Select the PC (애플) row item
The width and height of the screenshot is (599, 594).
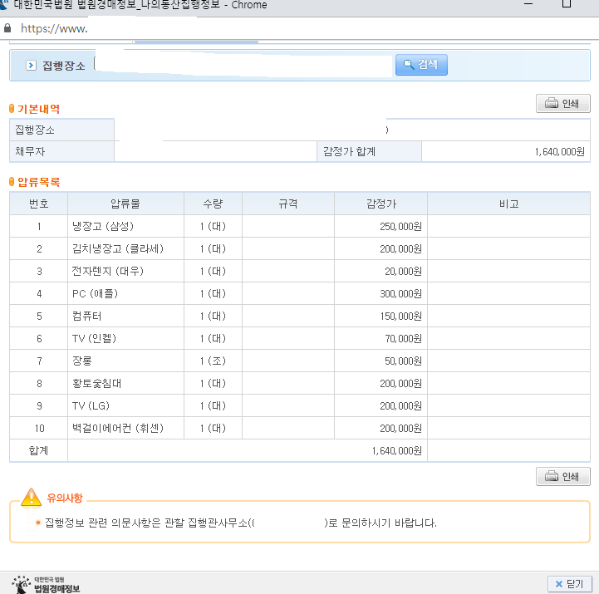pos(95,294)
